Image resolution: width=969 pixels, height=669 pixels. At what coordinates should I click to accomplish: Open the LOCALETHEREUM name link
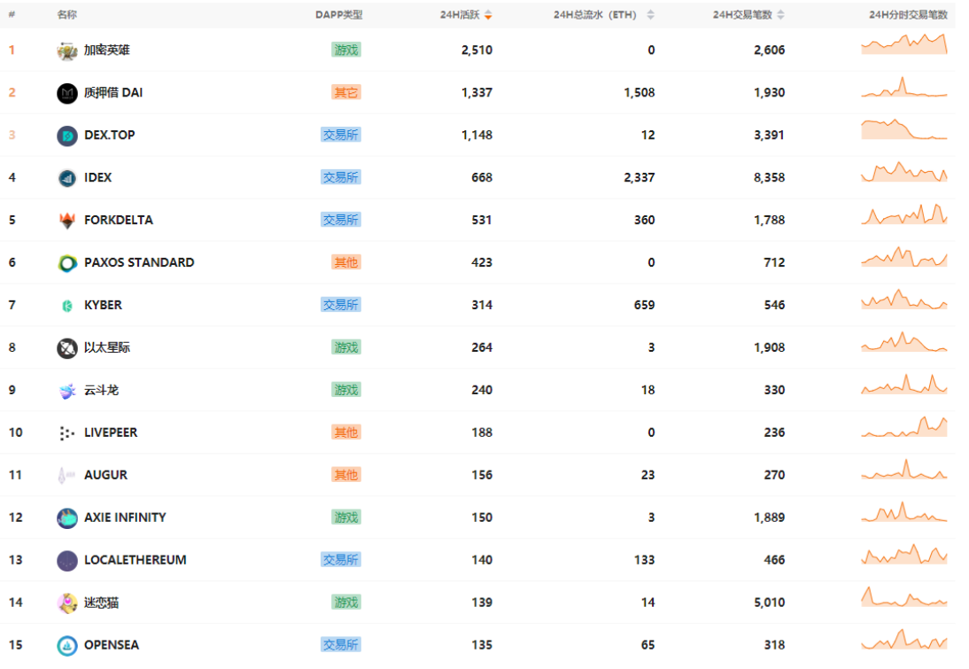coord(136,560)
